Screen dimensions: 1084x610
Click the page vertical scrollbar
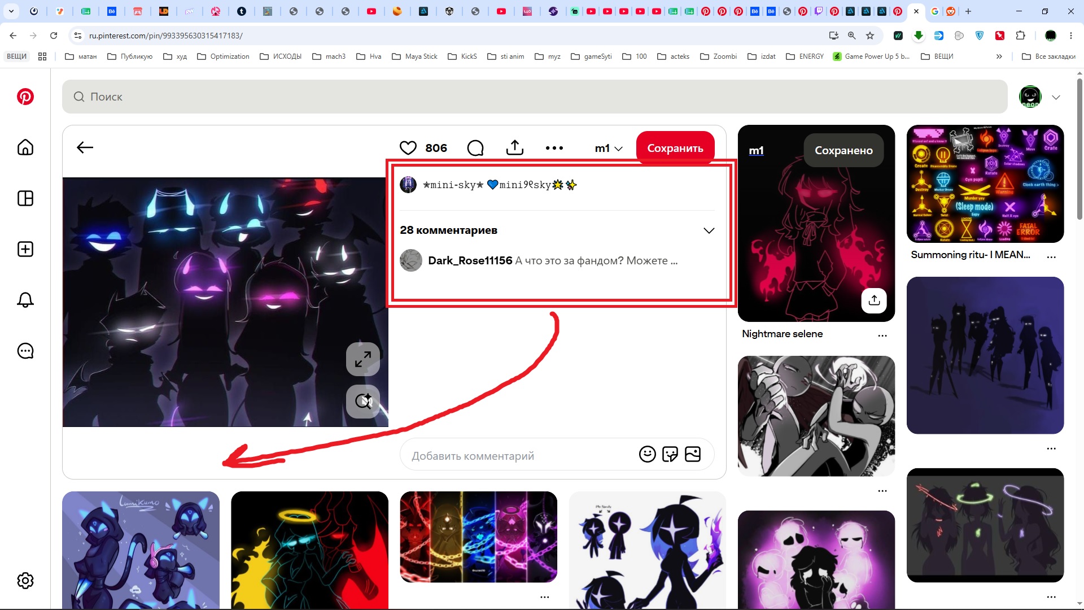tap(1079, 149)
